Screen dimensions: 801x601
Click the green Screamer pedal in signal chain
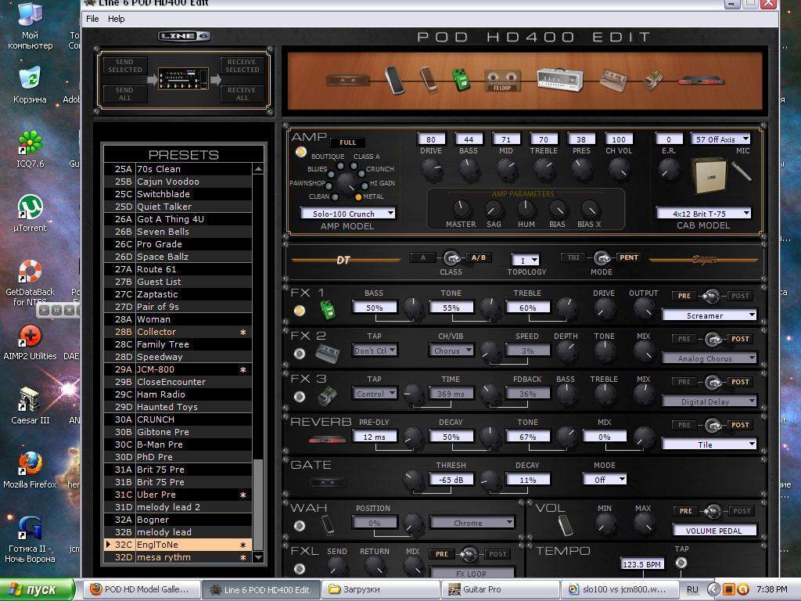point(461,79)
